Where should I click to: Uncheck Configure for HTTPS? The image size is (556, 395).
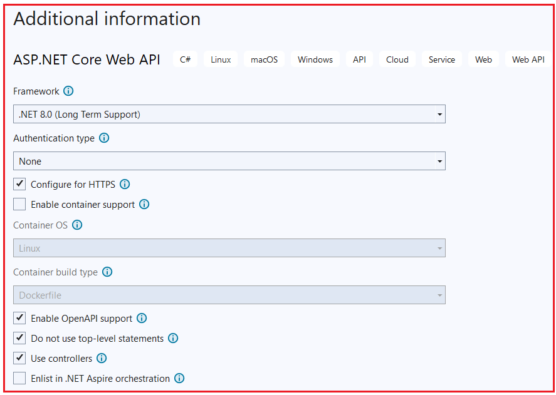19,183
